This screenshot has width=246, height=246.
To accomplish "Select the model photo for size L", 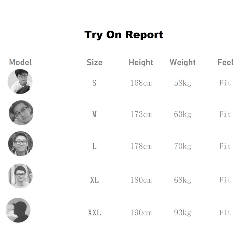I will point(20,143).
